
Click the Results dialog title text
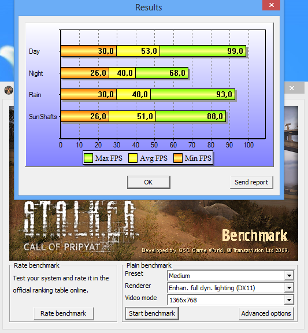pyautogui.click(x=149, y=8)
